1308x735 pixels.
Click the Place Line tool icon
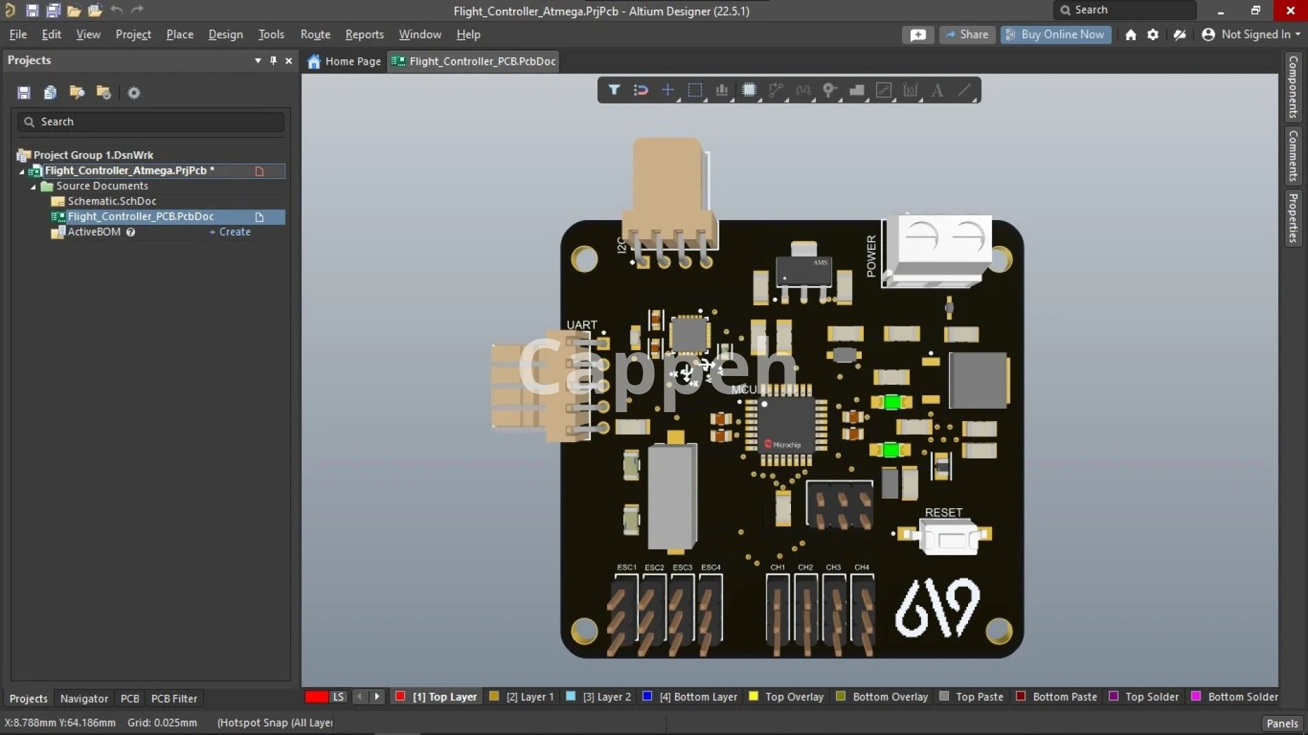coord(964,90)
